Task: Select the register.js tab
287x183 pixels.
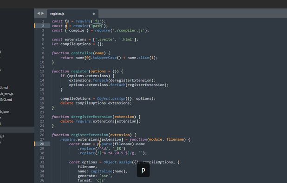Action: pos(72,14)
